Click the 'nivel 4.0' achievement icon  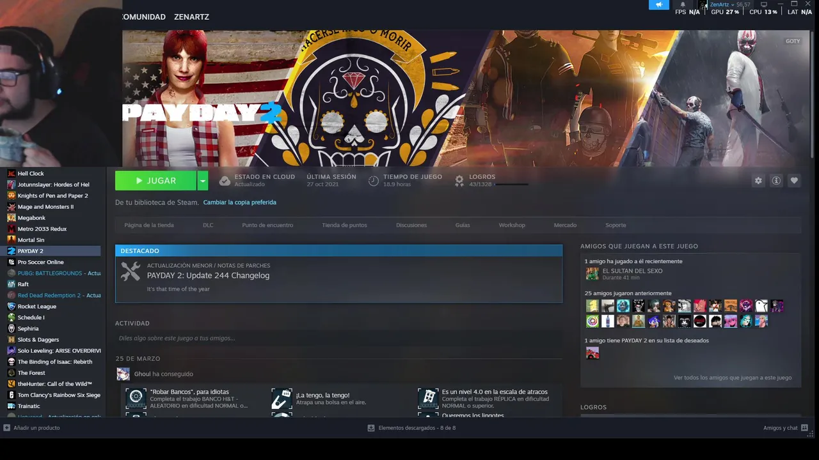(x=428, y=399)
